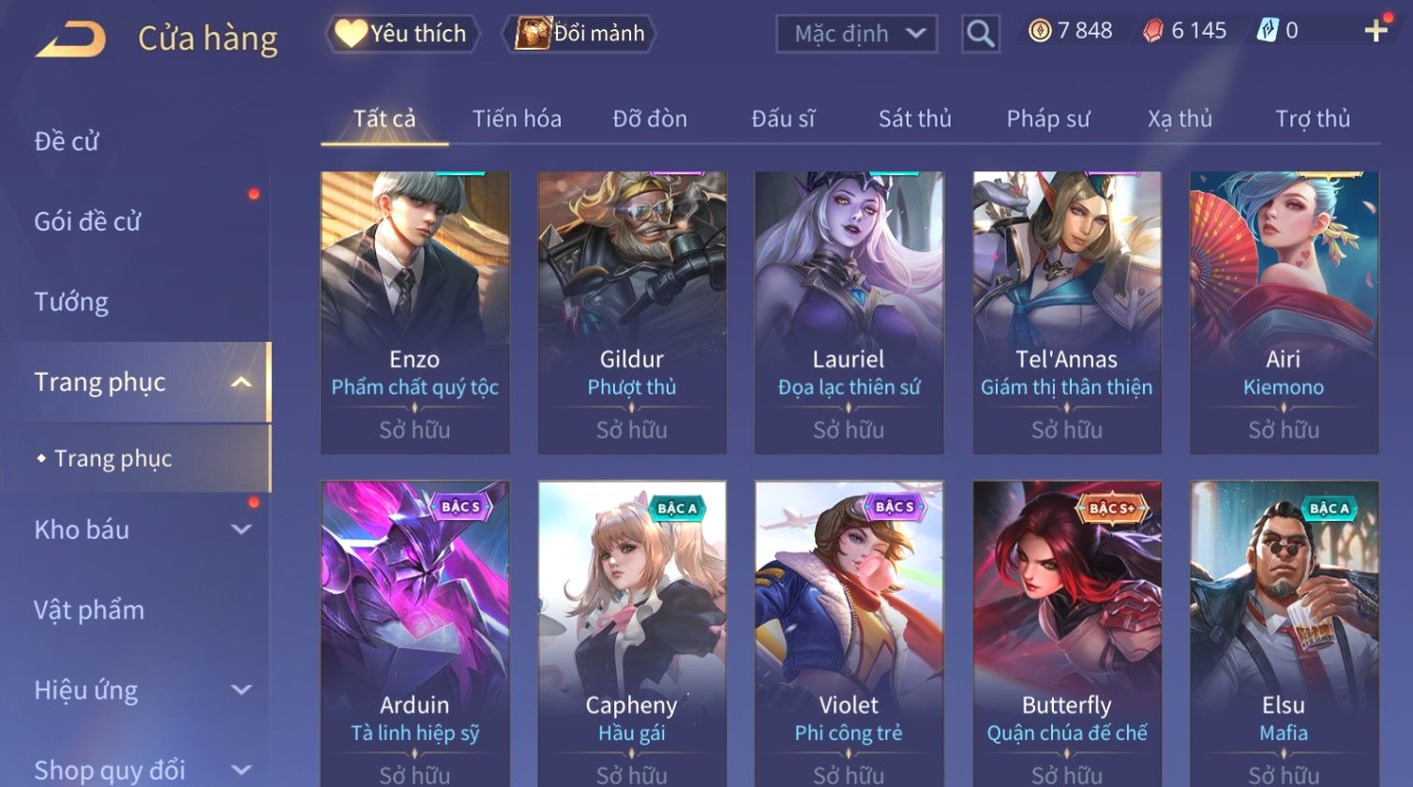Tap the blue ticket balance icon
This screenshot has height=787, width=1413.
(x=1267, y=32)
